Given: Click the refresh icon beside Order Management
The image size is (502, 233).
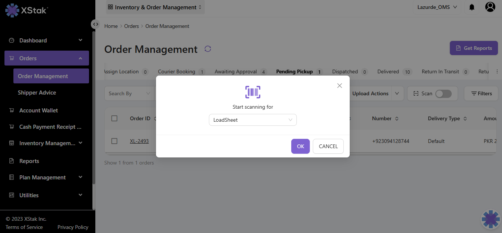Looking at the screenshot, I should point(208,49).
